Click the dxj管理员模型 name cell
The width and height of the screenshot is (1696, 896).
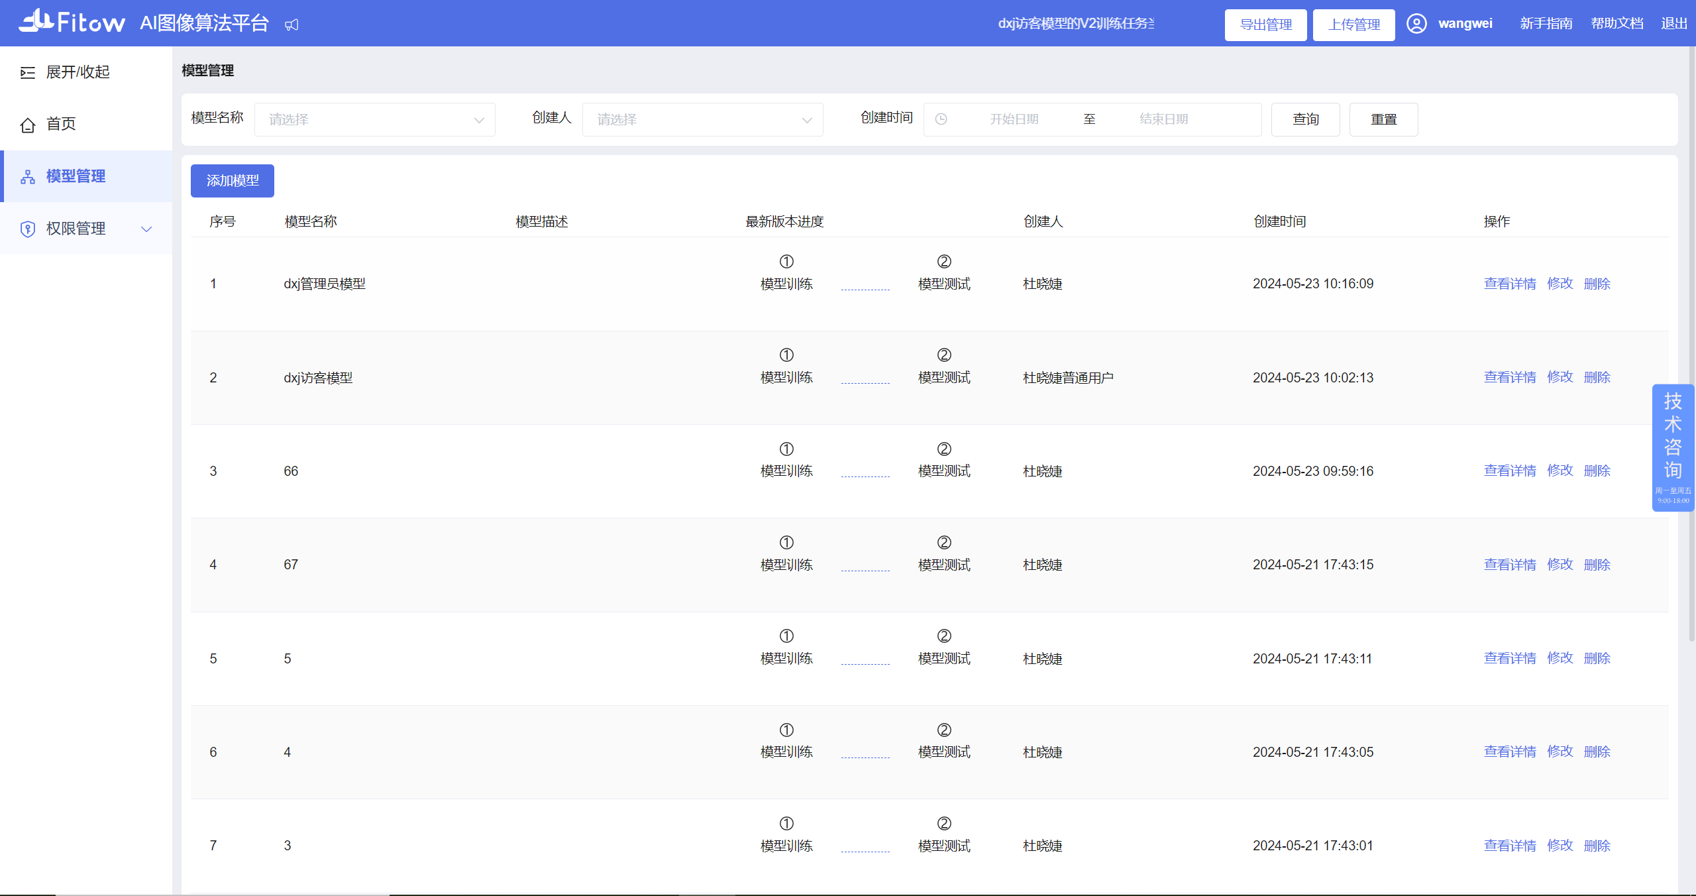pos(325,284)
